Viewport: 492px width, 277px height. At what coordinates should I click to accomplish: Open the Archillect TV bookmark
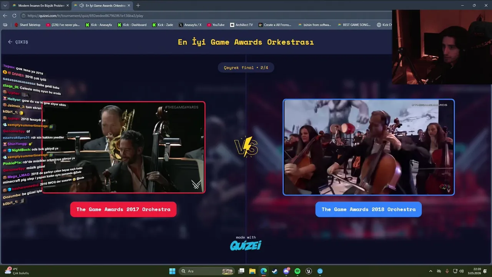(241, 25)
